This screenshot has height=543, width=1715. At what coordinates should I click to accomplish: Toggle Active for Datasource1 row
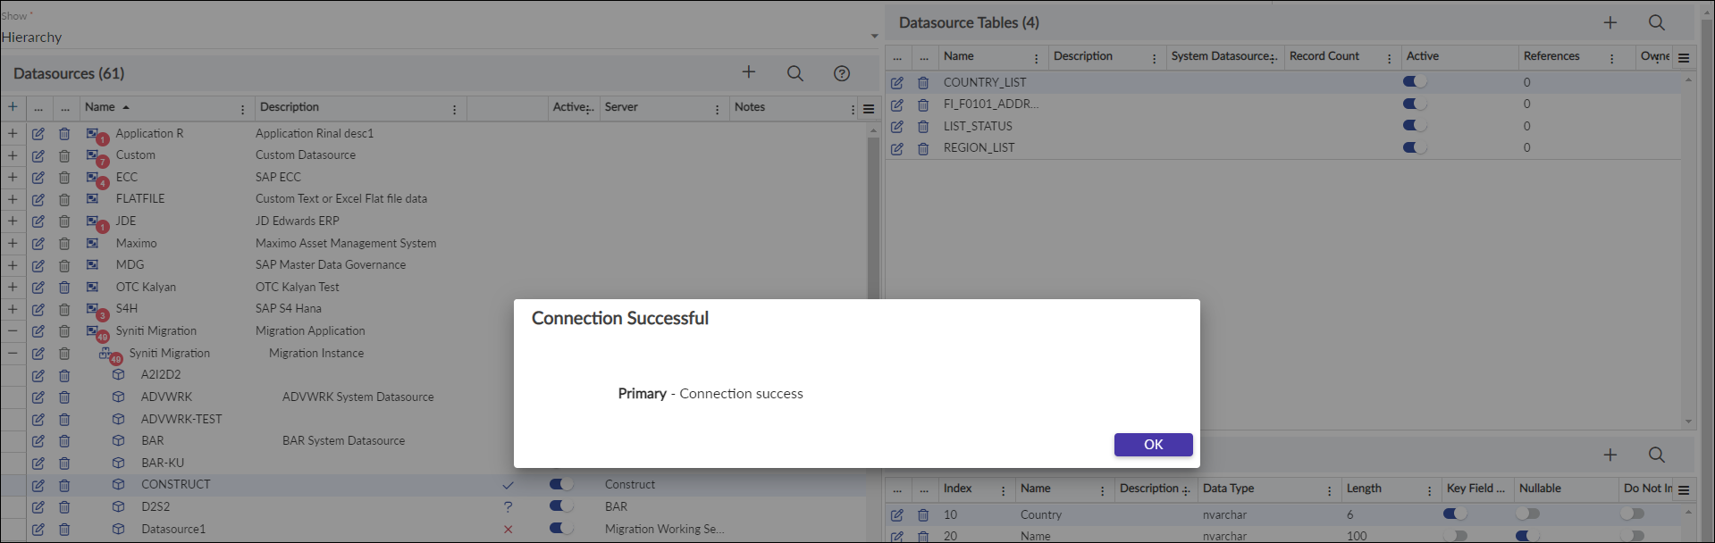click(x=561, y=528)
